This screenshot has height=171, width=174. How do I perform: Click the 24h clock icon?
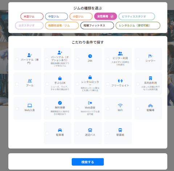pyautogui.click(x=90, y=56)
